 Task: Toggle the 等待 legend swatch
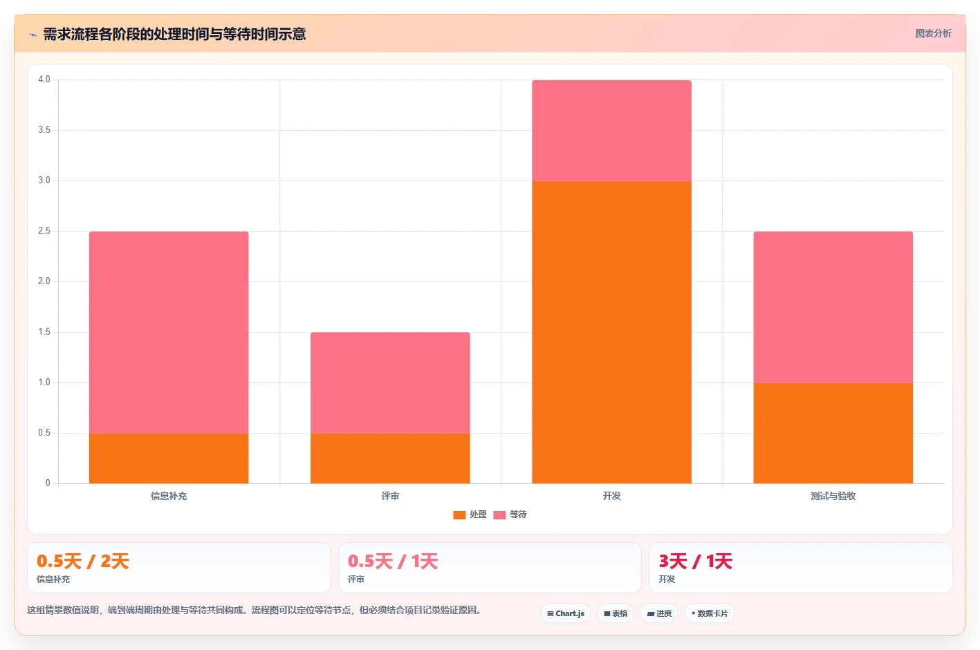point(499,514)
